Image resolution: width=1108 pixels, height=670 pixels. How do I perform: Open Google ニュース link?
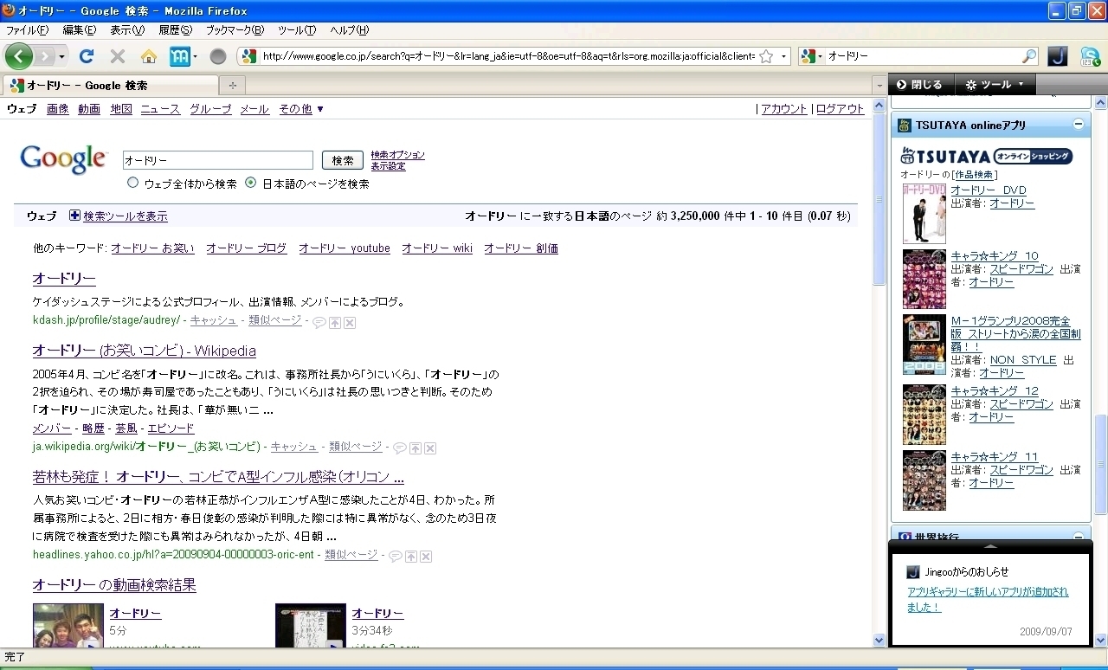(x=160, y=109)
